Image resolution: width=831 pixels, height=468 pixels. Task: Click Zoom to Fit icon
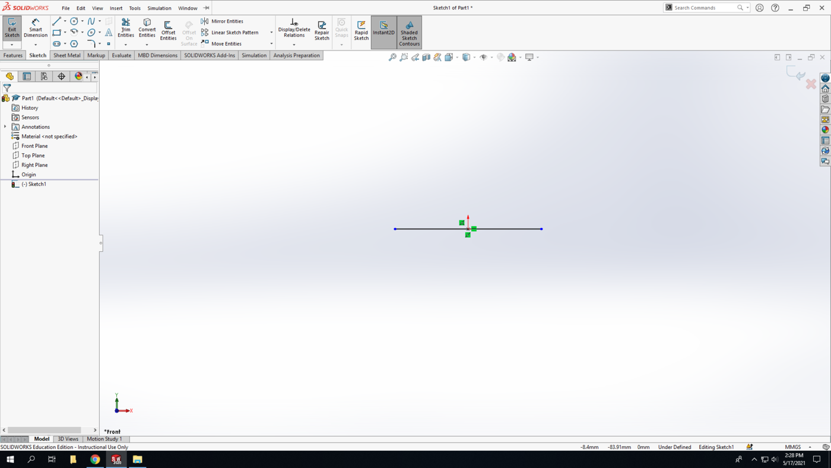click(392, 58)
